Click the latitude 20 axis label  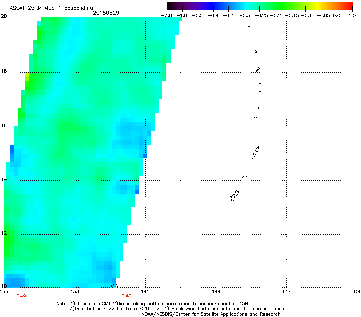[4, 16]
